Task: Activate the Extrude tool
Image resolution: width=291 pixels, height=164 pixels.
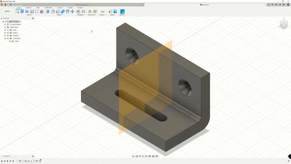Action: point(22,11)
